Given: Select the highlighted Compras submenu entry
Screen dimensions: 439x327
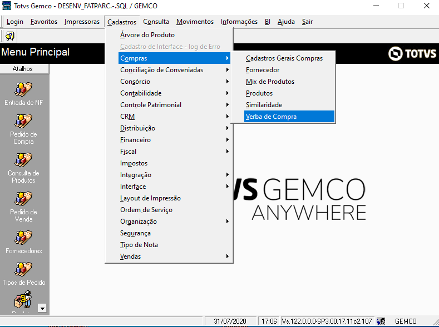Looking at the screenshot, I should (174, 58).
